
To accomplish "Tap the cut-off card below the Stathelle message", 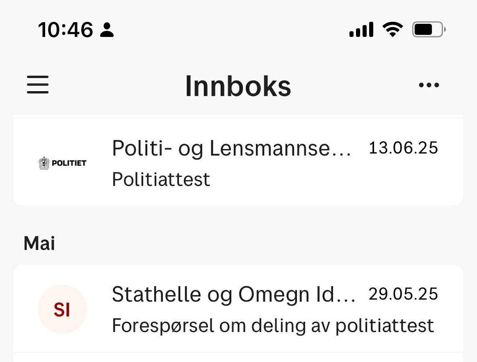I will pyautogui.click(x=238, y=357).
